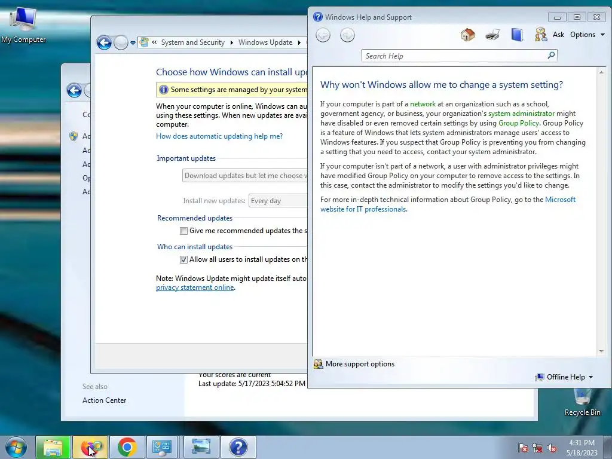Open 'How does automatic updating help me?' link

219,136
